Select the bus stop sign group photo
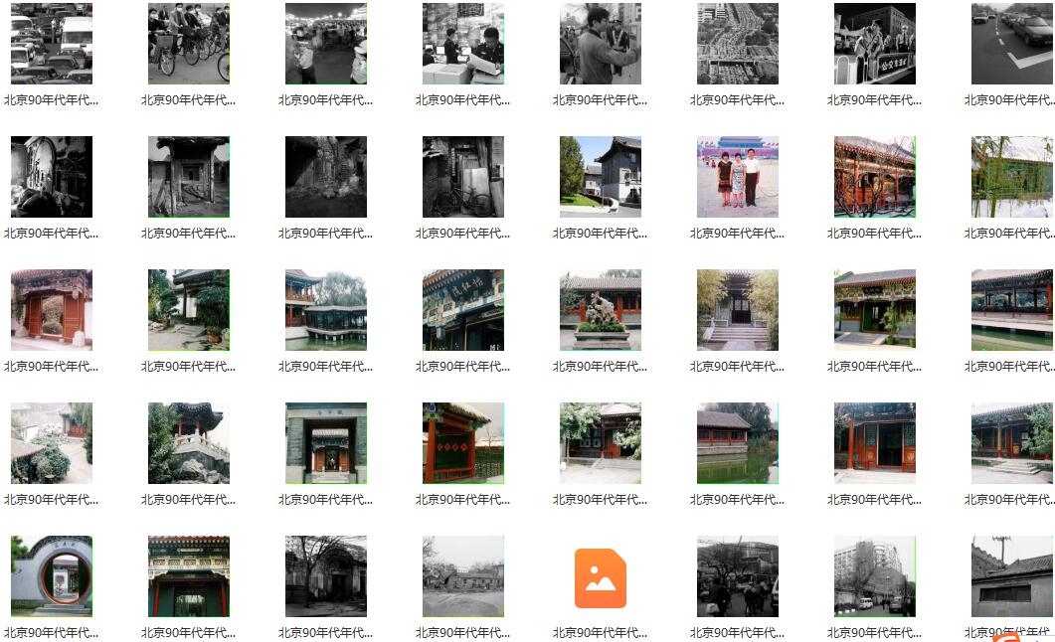 pos(875,44)
